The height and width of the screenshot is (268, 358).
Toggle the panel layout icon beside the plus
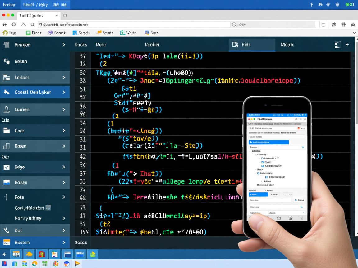(338, 45)
